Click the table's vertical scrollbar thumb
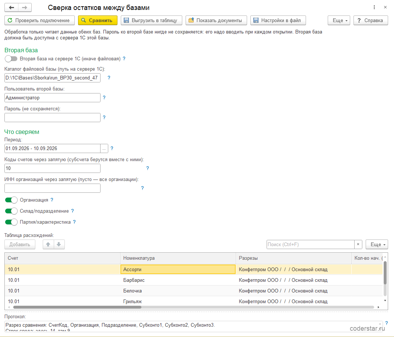394x337 pixels. pyautogui.click(x=385, y=273)
